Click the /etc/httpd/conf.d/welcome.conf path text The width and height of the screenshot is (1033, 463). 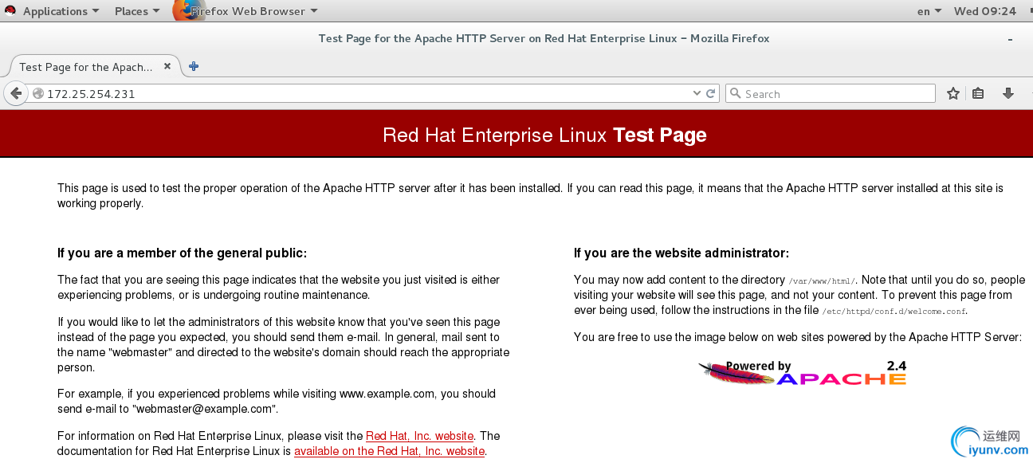tap(894, 311)
